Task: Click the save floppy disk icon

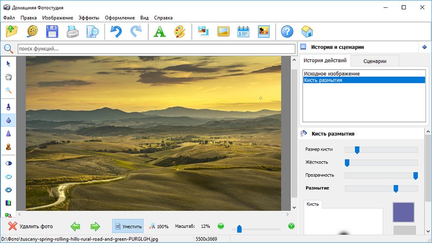Action: pyautogui.click(x=52, y=31)
